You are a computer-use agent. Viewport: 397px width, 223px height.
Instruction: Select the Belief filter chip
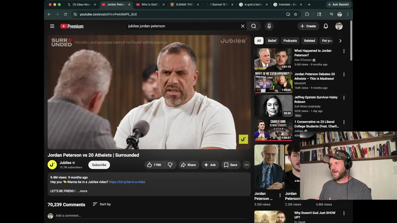272,41
